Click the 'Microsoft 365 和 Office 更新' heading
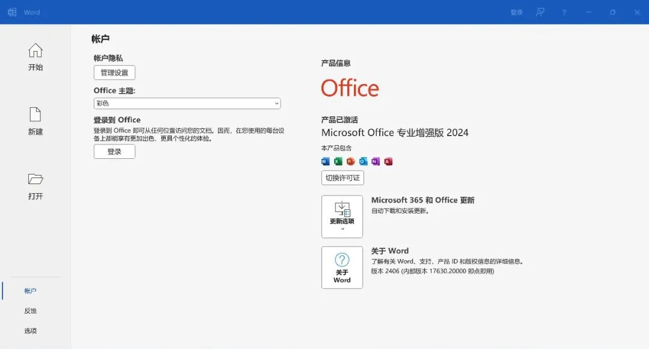This screenshot has height=349, width=649. point(422,200)
